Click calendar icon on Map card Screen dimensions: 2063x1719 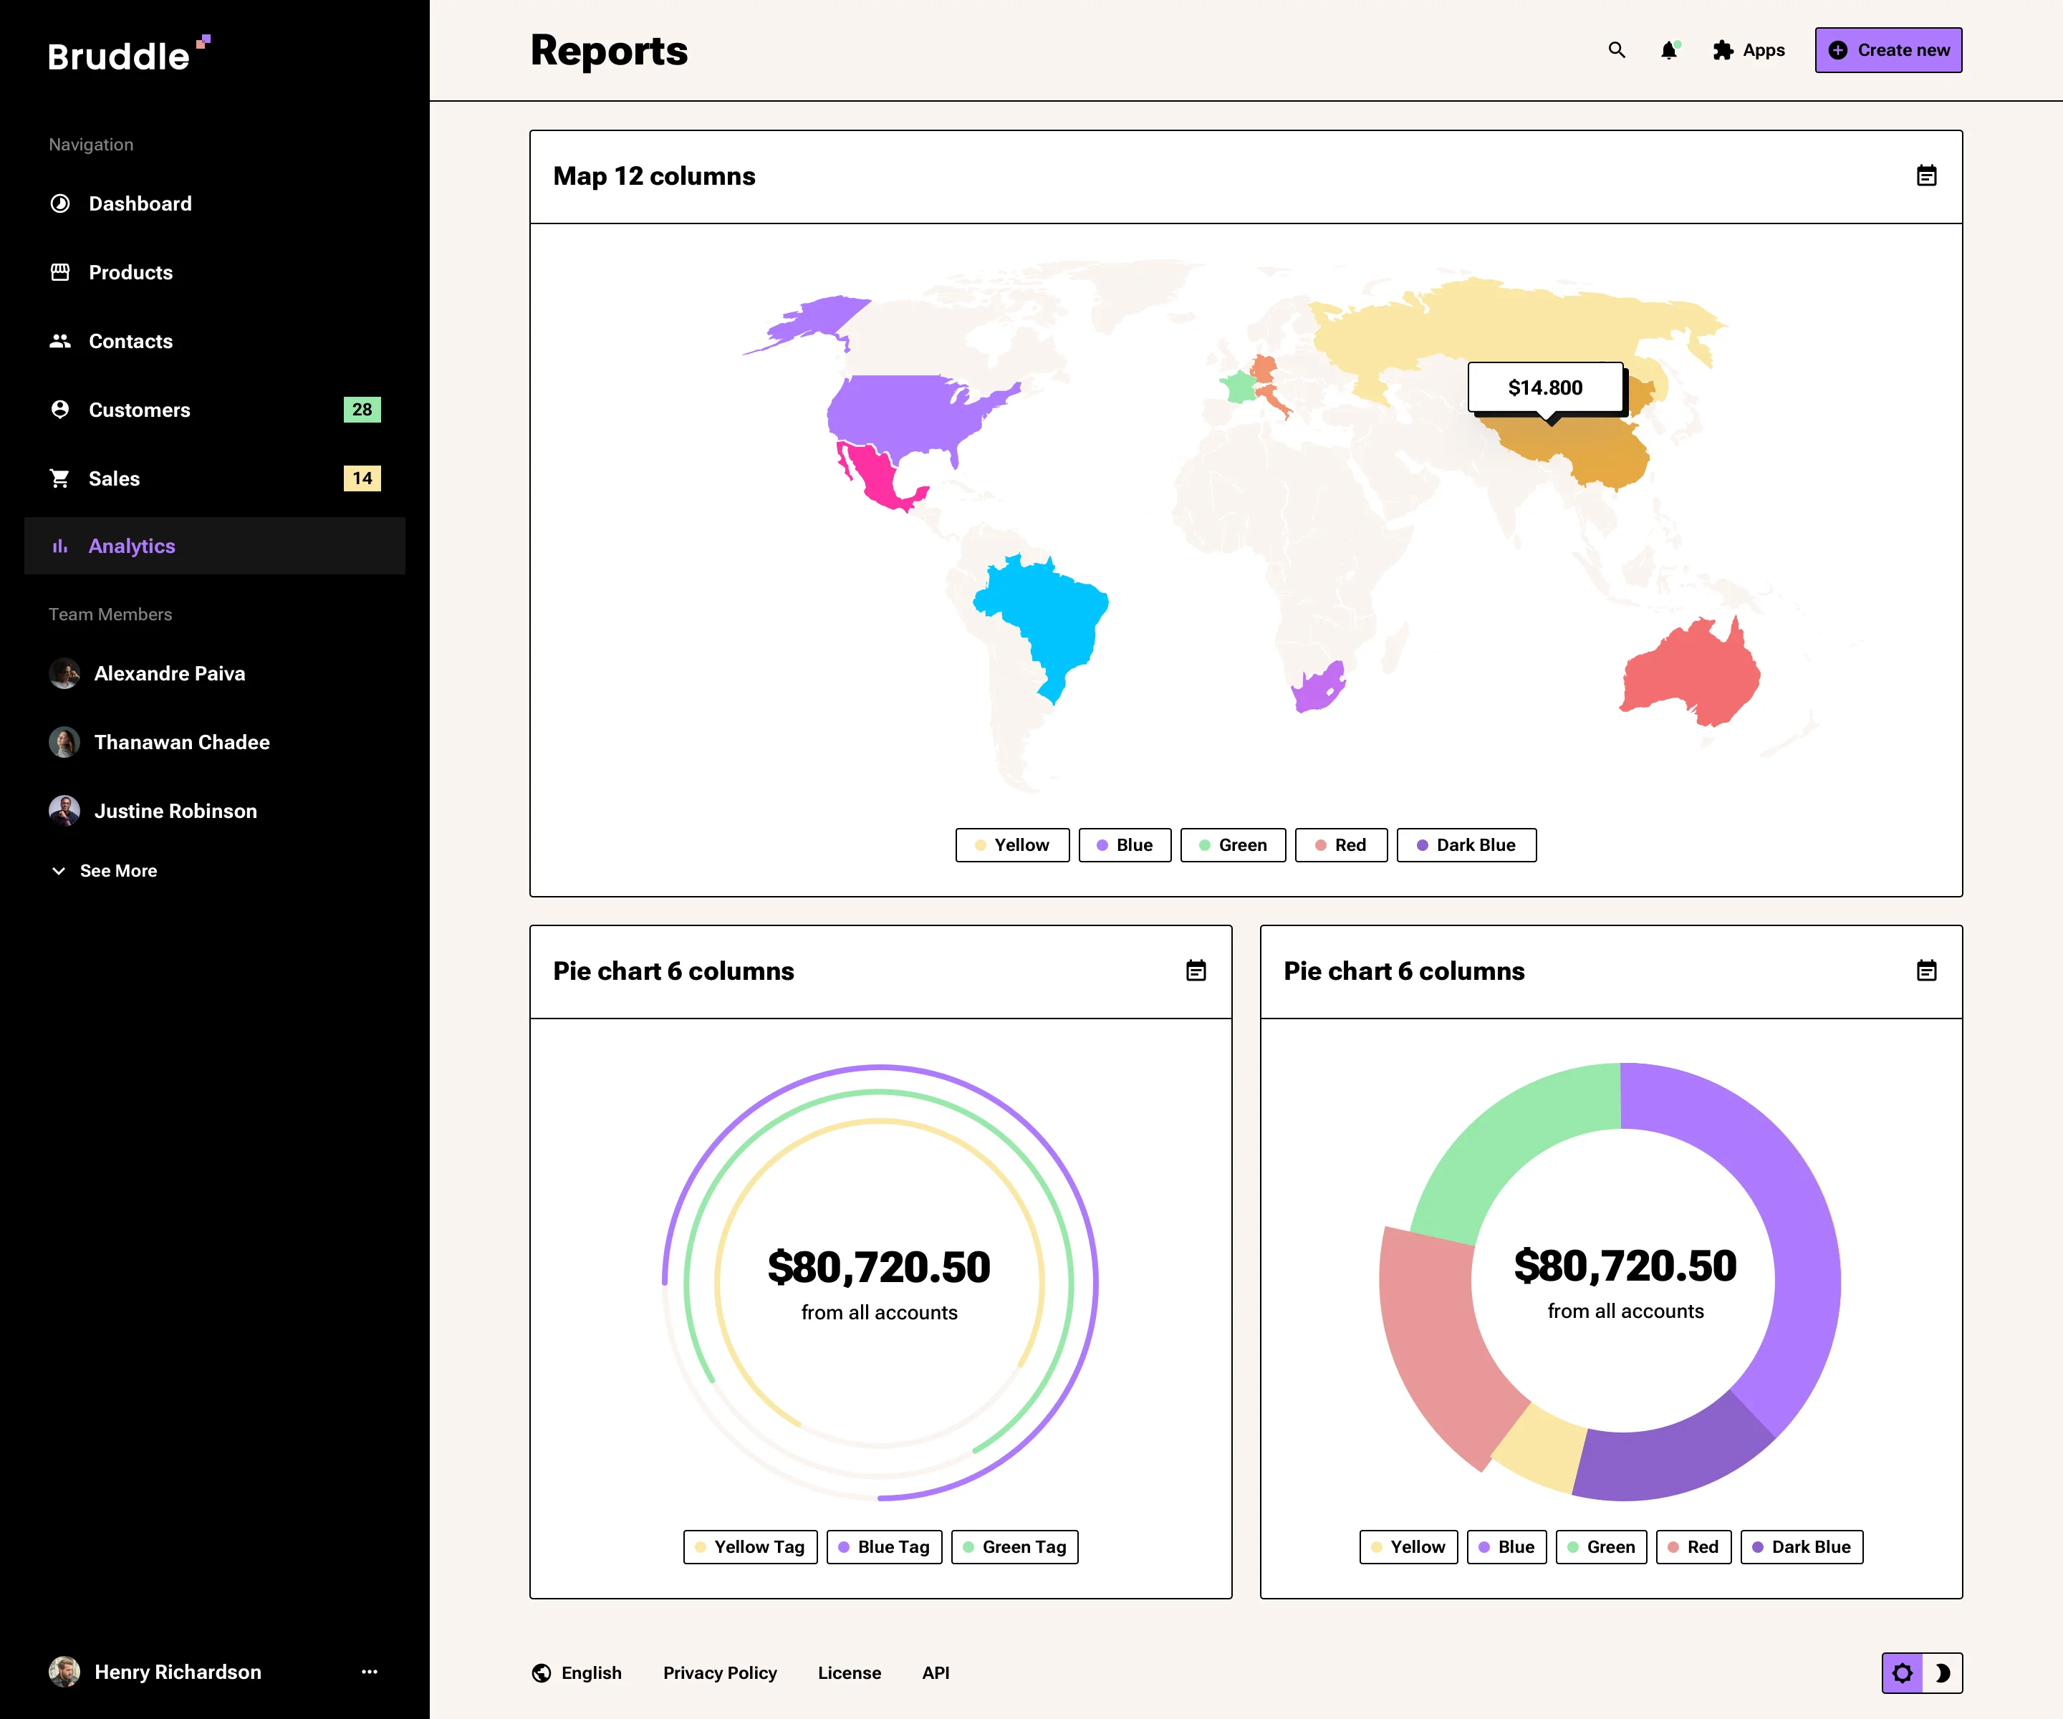[x=1925, y=175]
